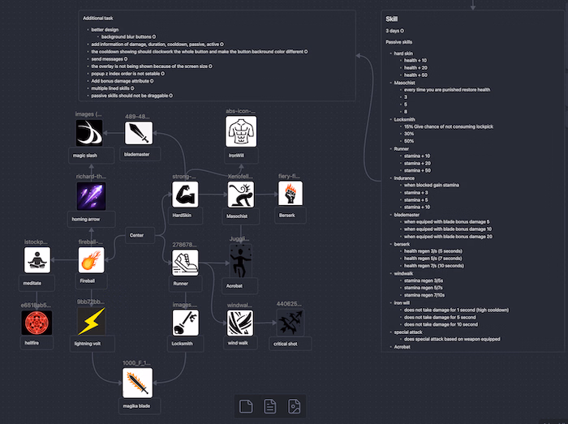
Task: Select the HardSkin flexed arm image
Action: (185, 195)
